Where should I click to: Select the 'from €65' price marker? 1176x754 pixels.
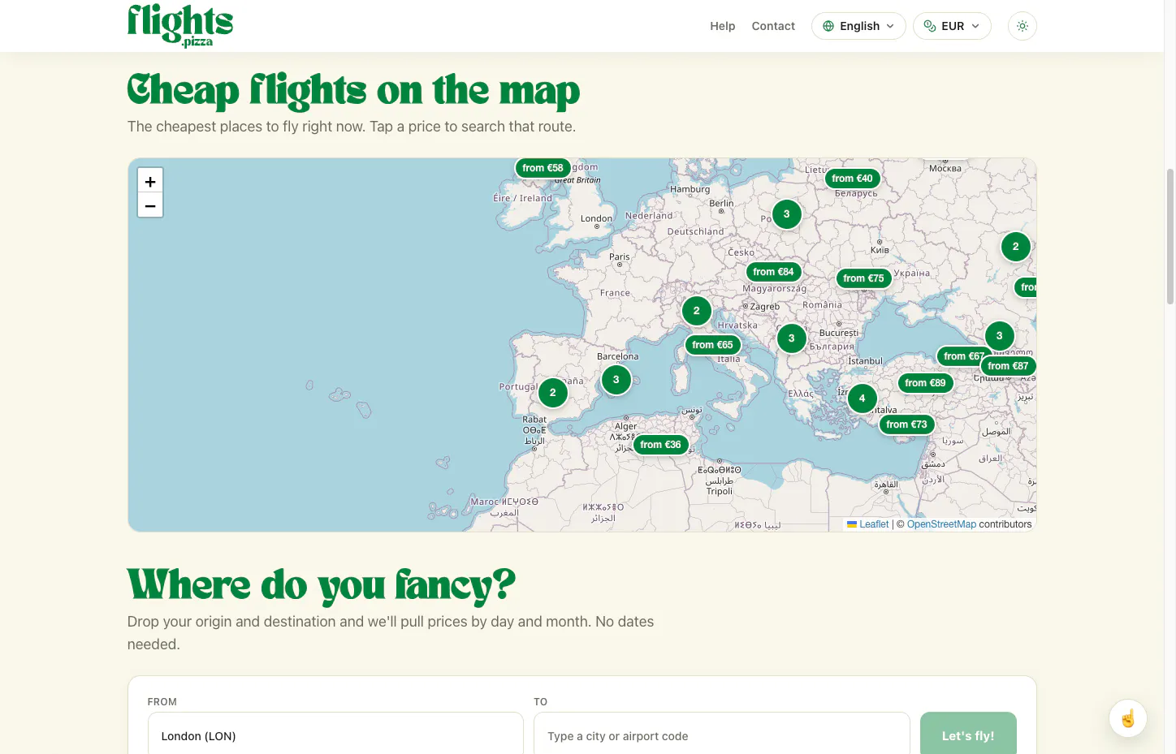(712, 345)
